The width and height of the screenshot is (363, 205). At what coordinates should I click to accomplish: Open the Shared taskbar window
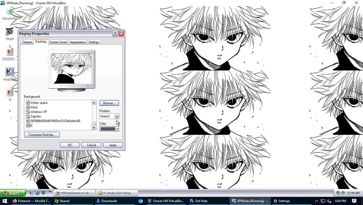(x=73, y=201)
